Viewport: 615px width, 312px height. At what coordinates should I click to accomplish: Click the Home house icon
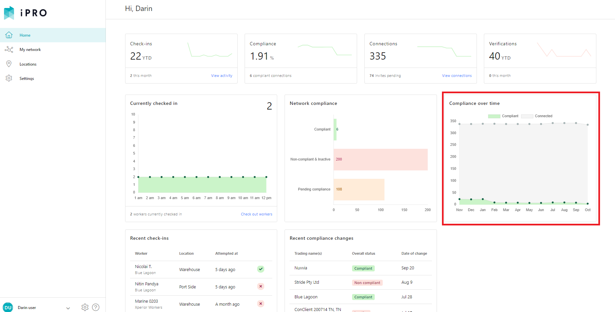coord(9,35)
